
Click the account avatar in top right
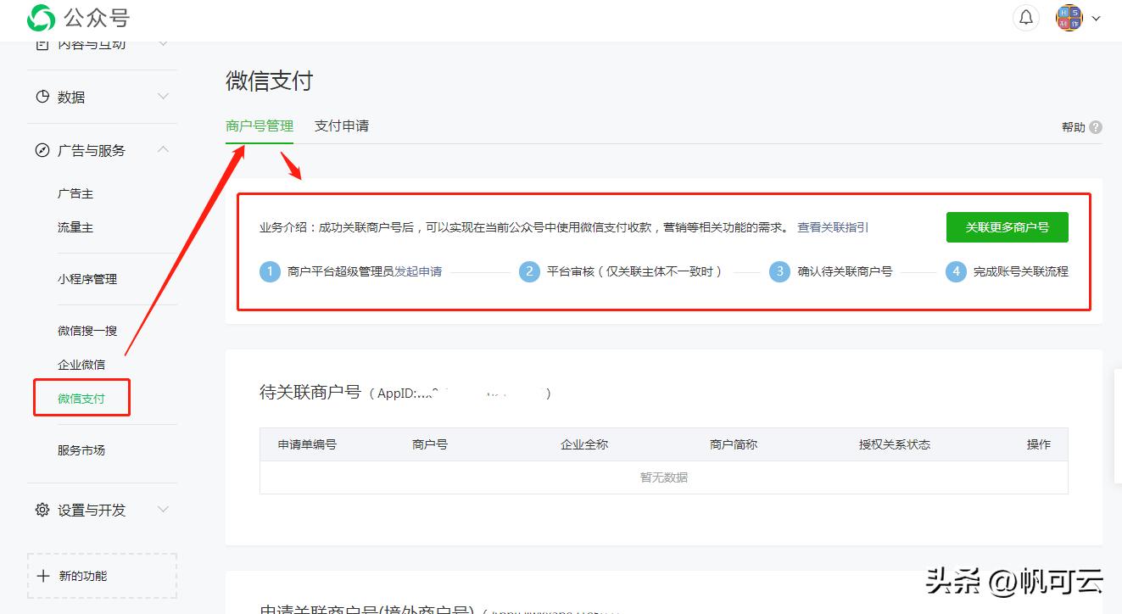tap(1069, 17)
